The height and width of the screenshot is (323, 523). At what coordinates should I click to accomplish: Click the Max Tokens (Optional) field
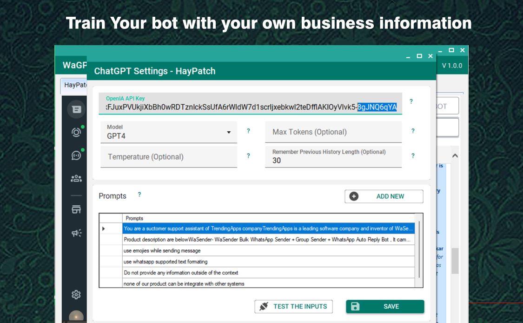coord(333,132)
